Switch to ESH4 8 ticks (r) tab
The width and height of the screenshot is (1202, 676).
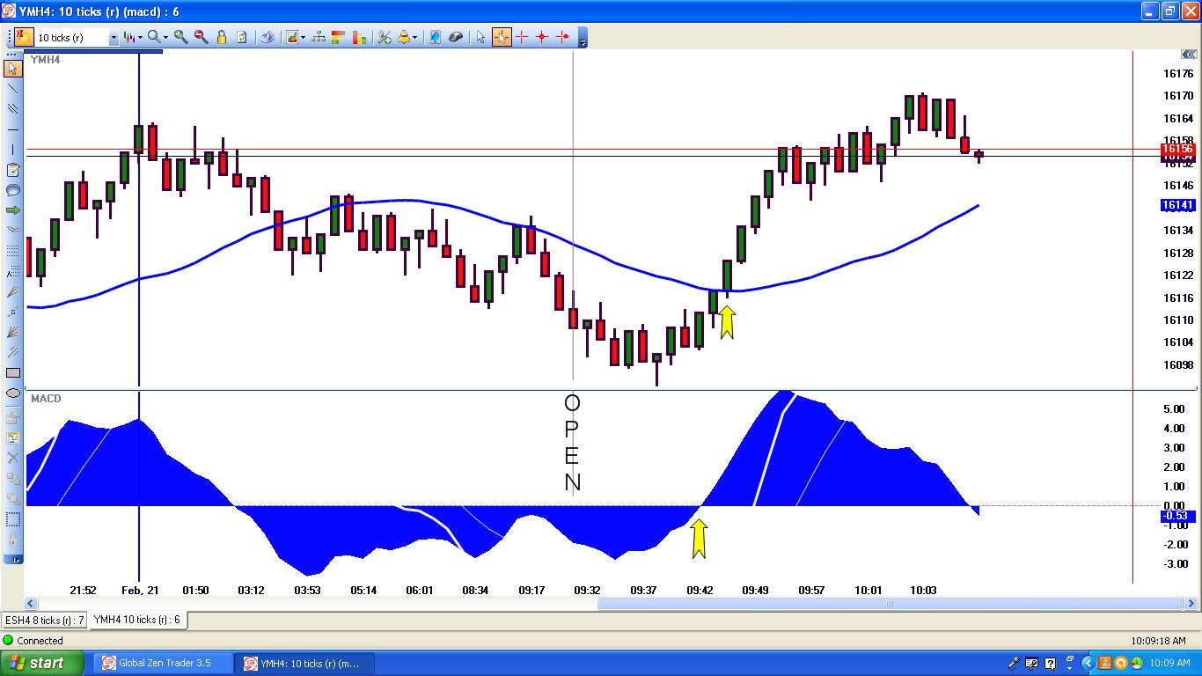coord(44,620)
